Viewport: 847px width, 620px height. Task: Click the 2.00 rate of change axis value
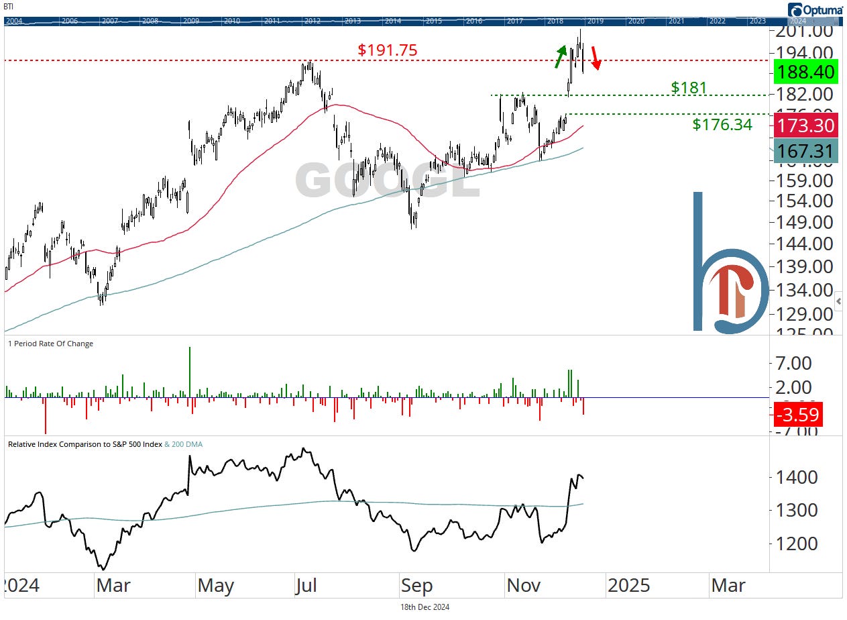pyautogui.click(x=793, y=387)
